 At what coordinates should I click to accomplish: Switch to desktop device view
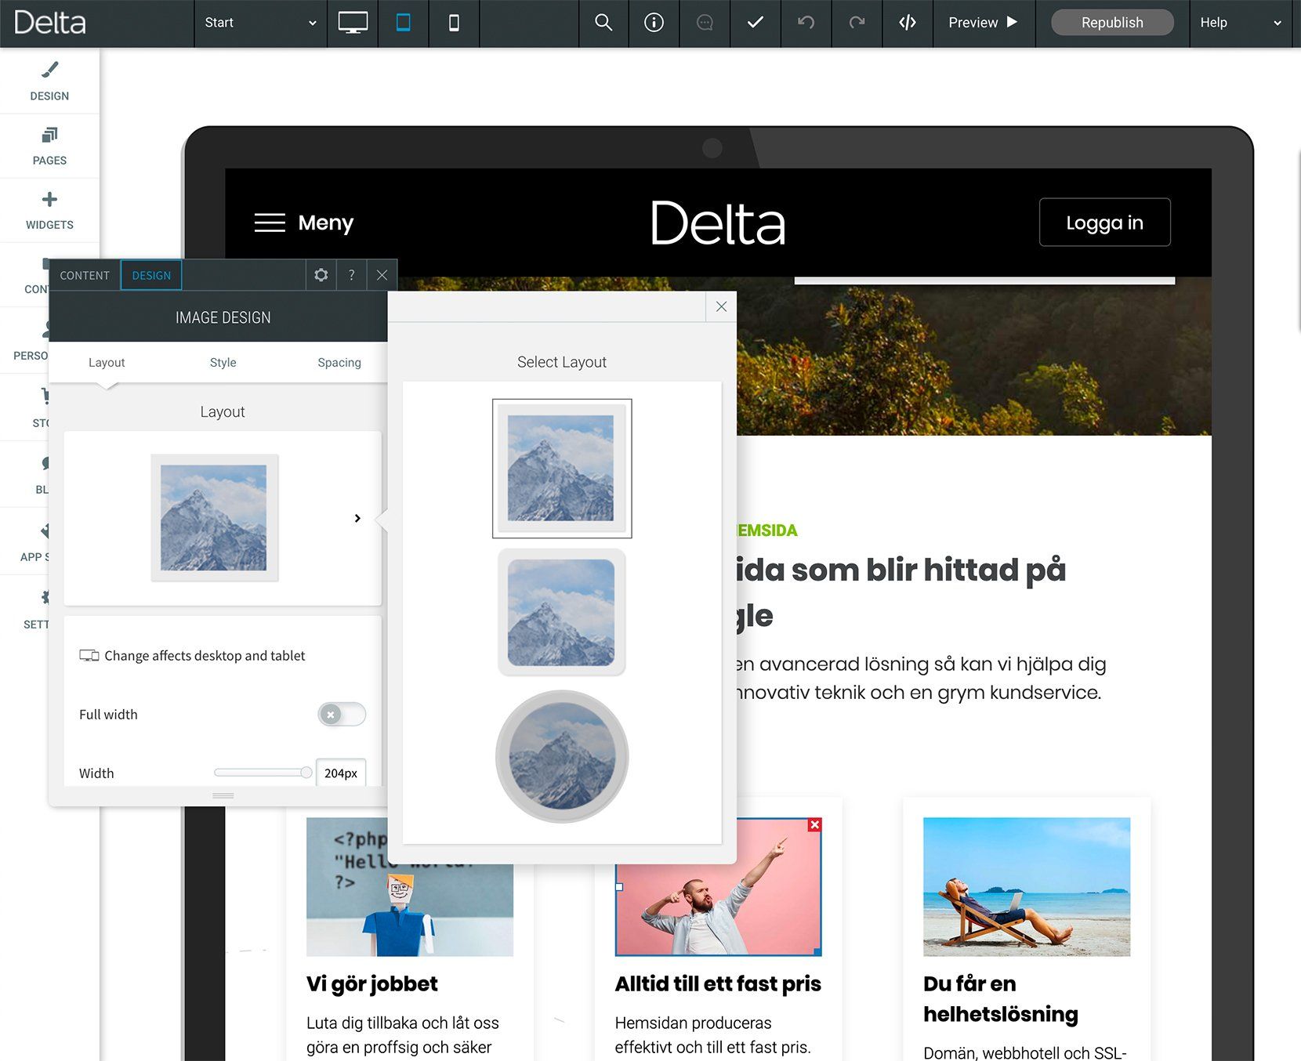pyautogui.click(x=353, y=23)
